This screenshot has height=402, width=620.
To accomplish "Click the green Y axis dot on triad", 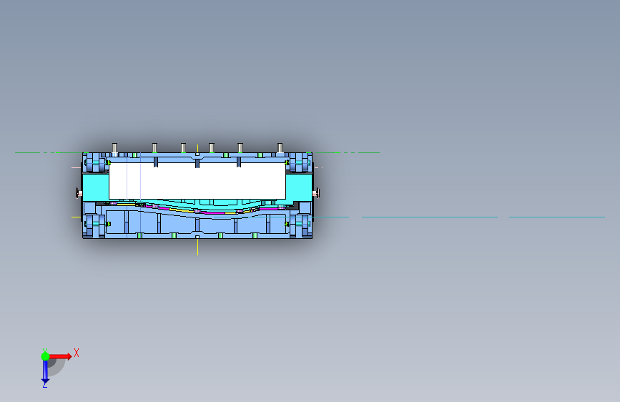I will (46, 356).
